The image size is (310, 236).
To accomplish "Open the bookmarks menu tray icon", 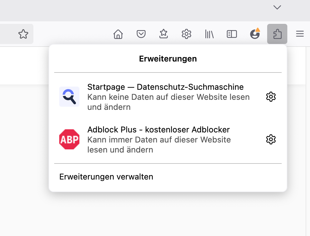I will coord(164,34).
